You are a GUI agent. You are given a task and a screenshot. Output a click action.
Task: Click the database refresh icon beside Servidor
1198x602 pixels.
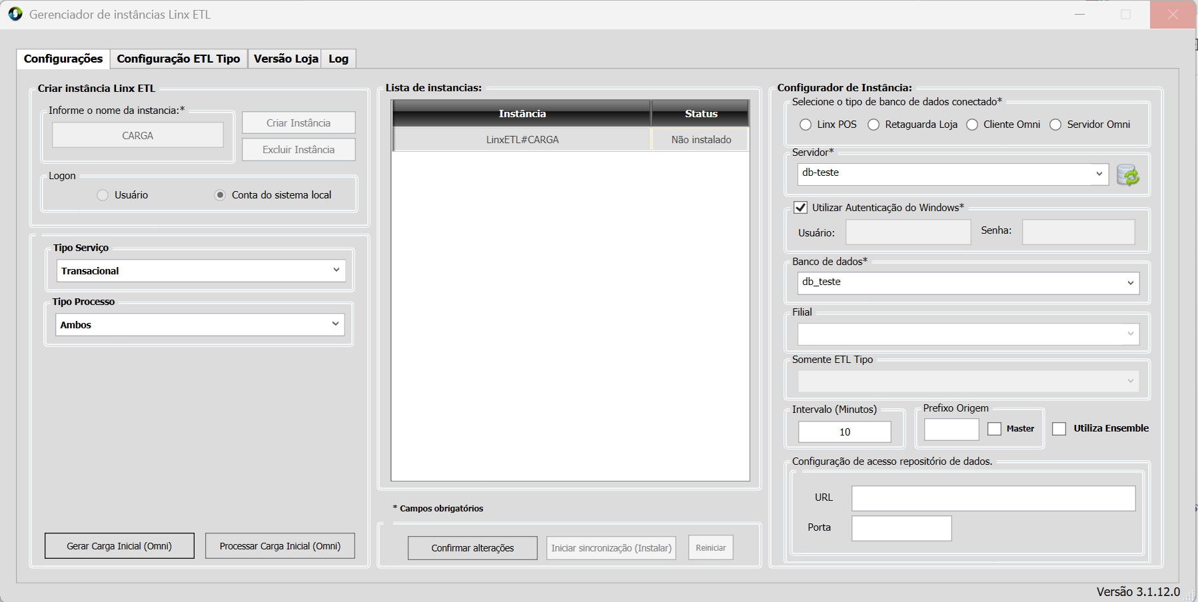(1127, 175)
